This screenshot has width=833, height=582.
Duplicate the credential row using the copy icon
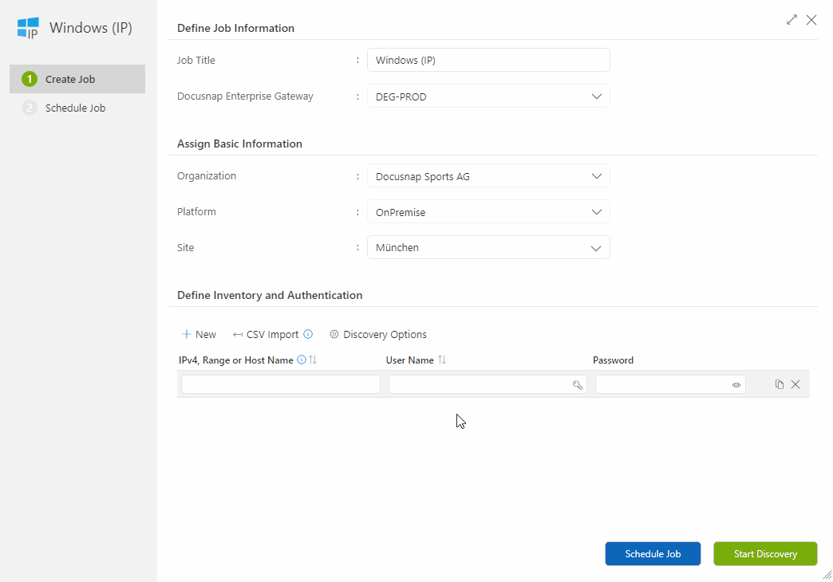[779, 383]
